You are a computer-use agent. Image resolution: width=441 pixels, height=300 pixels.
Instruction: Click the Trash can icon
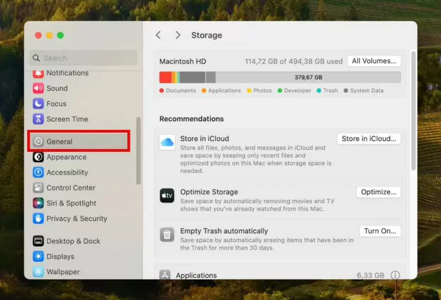point(167,234)
